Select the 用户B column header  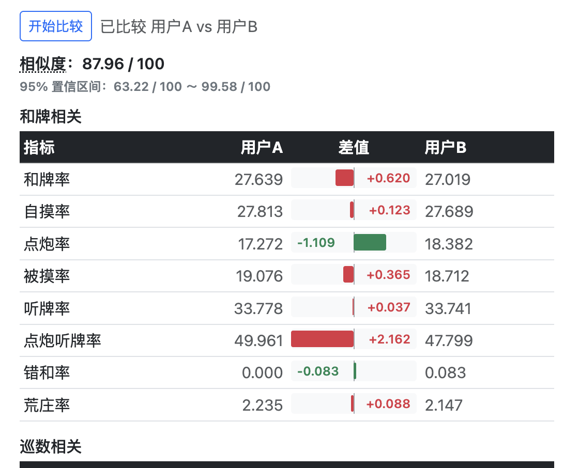point(445,147)
